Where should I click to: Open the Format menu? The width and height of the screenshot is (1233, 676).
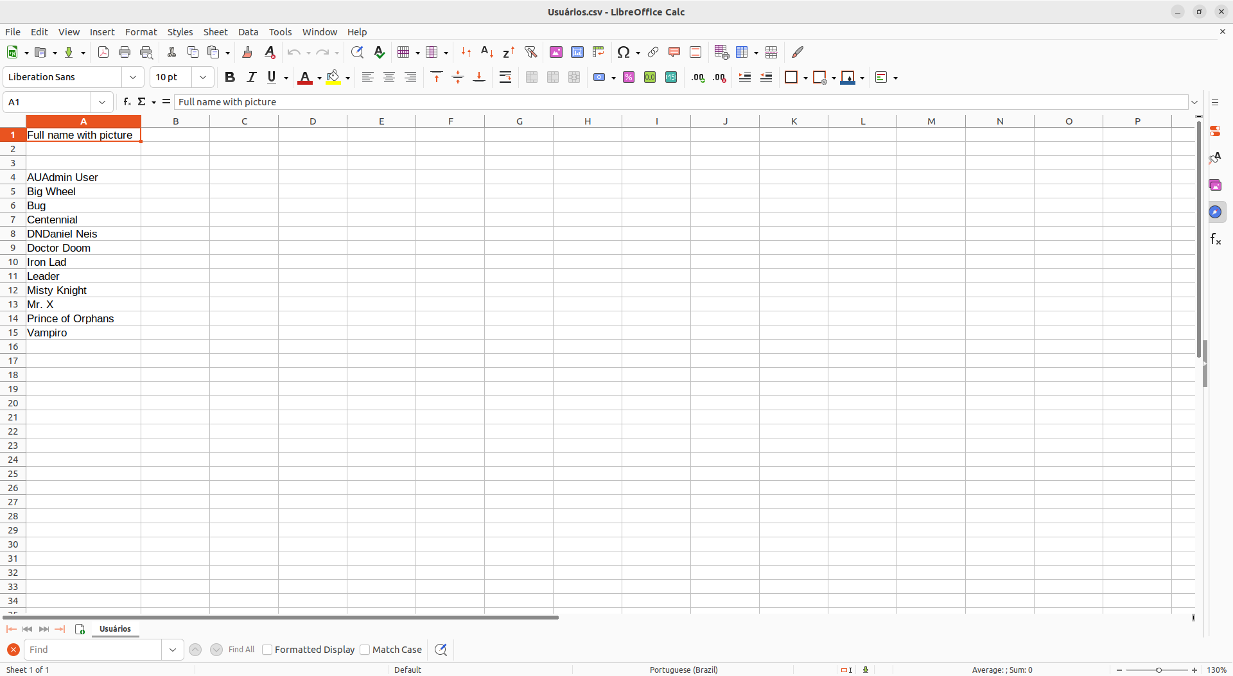tap(141, 32)
